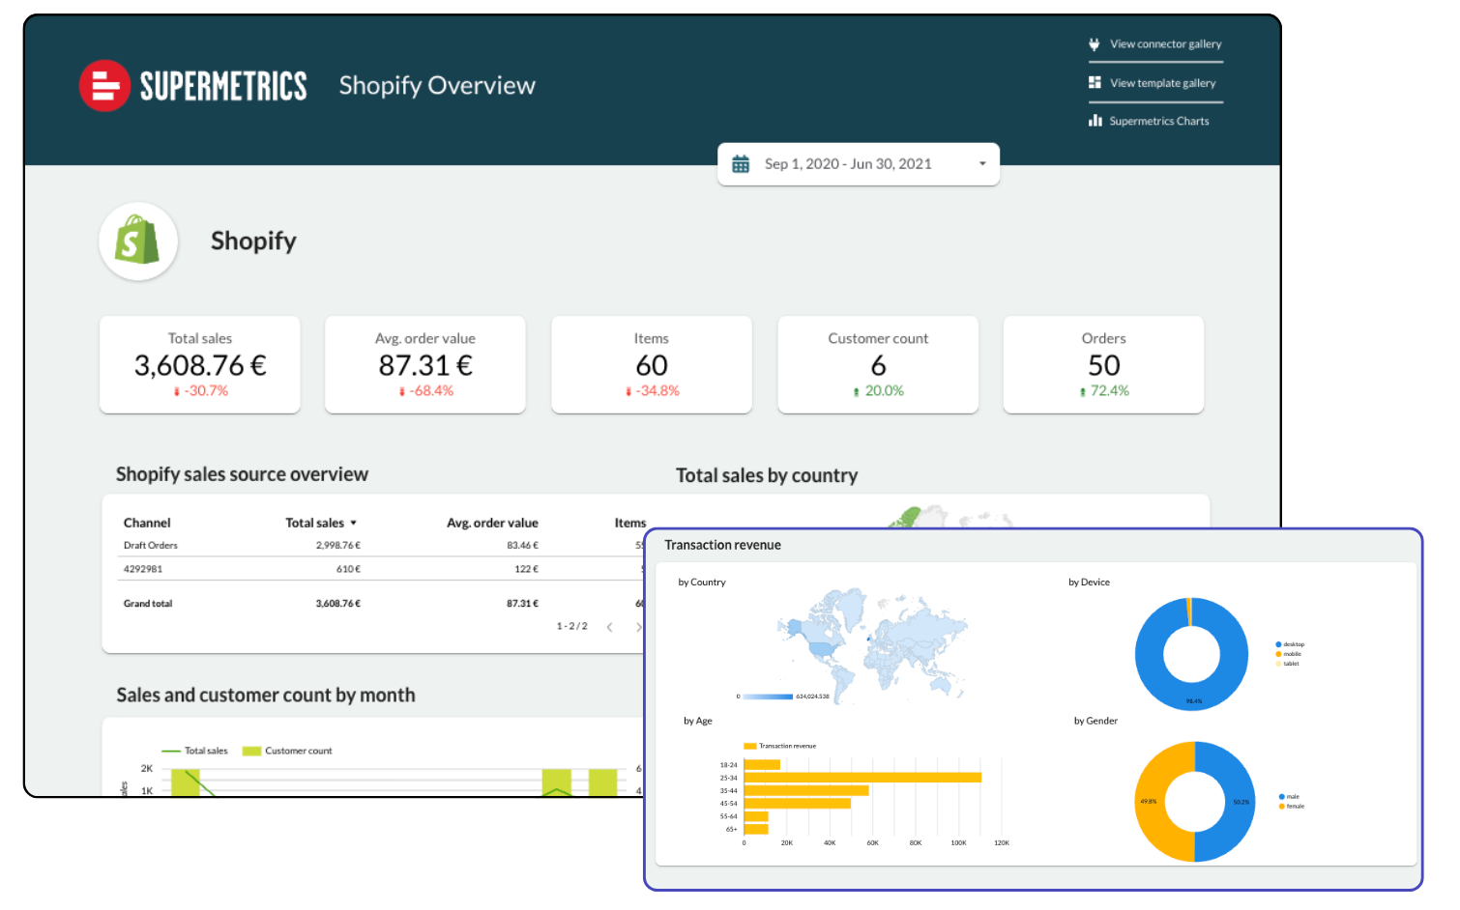Select the Total sales scorecard

tap(200, 364)
